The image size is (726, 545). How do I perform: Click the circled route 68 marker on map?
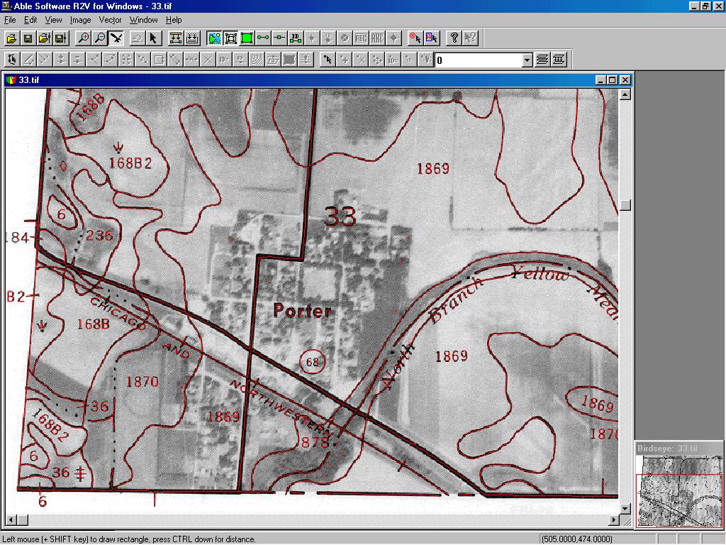(x=313, y=361)
